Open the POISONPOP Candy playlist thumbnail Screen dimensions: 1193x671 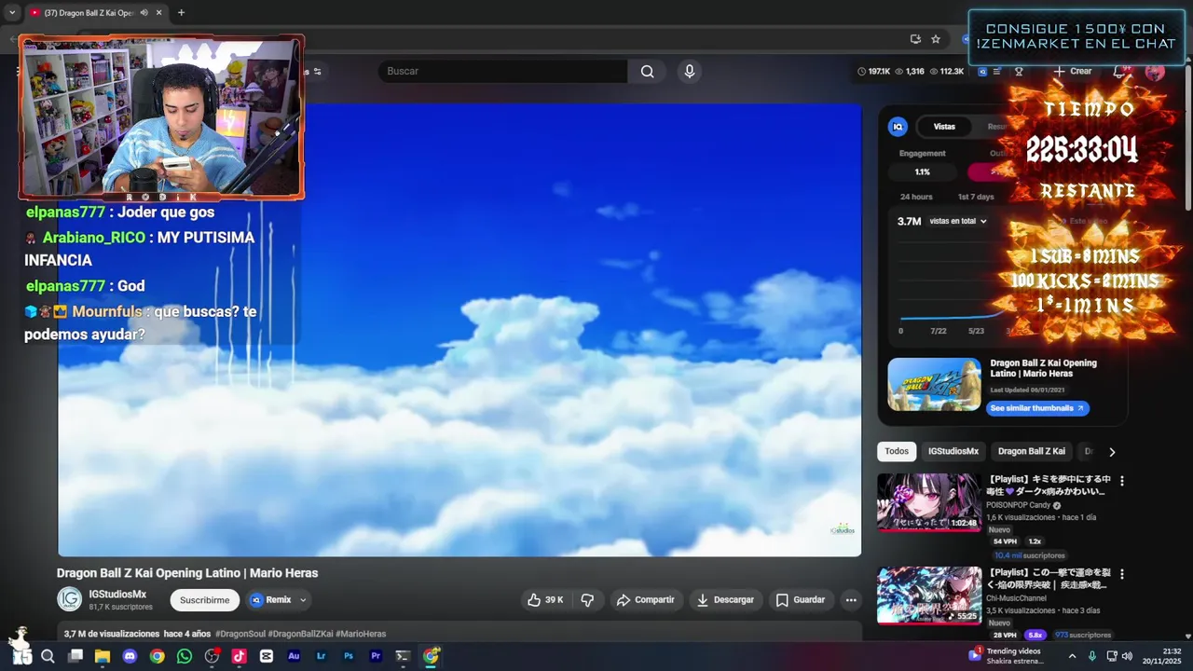928,502
